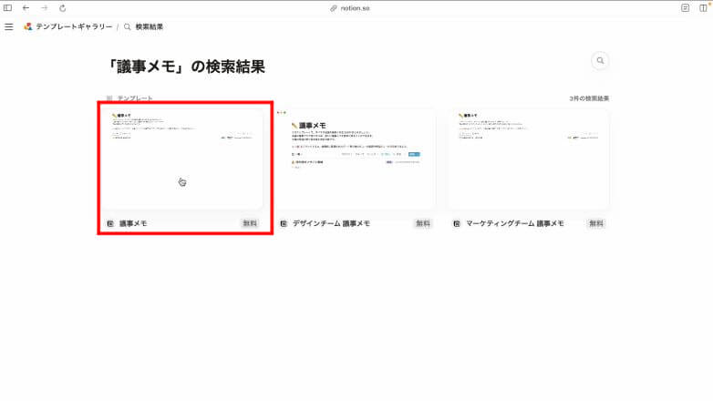The height and width of the screenshot is (401, 713).
Task: Click the first card's 議事メモ title
Action: (x=133, y=223)
